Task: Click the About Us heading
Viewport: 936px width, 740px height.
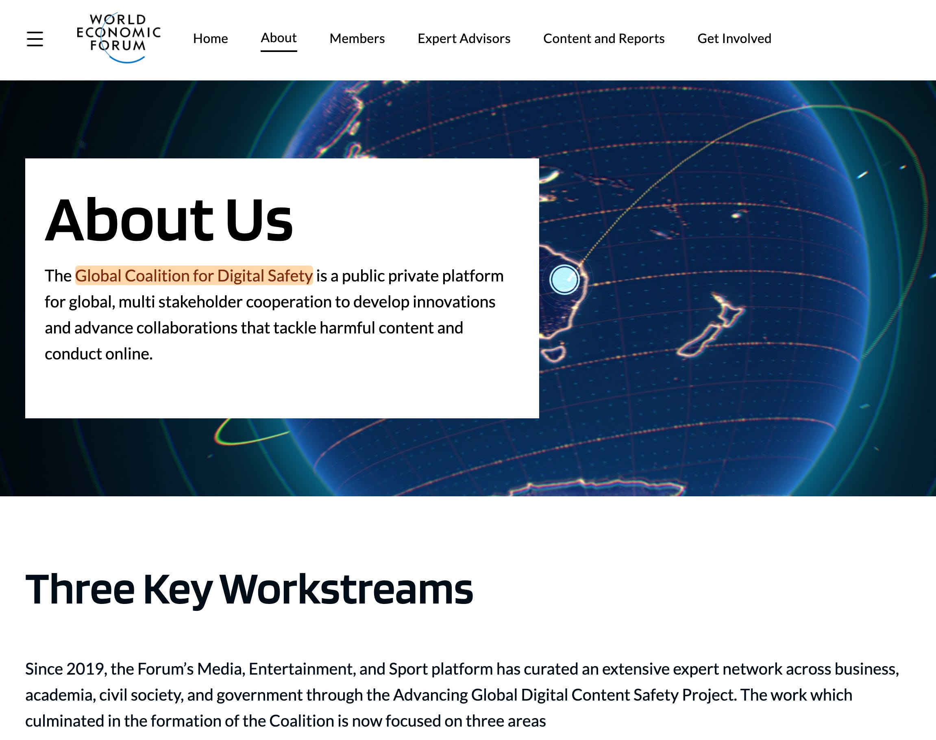Action: click(x=169, y=219)
